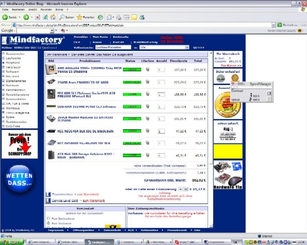Screen dimensions: 307x245
Task: Click the Schnäppshop banner image
Action: click(20, 144)
